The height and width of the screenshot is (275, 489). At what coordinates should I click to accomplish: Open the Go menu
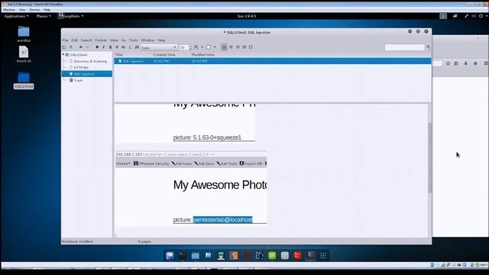point(124,40)
